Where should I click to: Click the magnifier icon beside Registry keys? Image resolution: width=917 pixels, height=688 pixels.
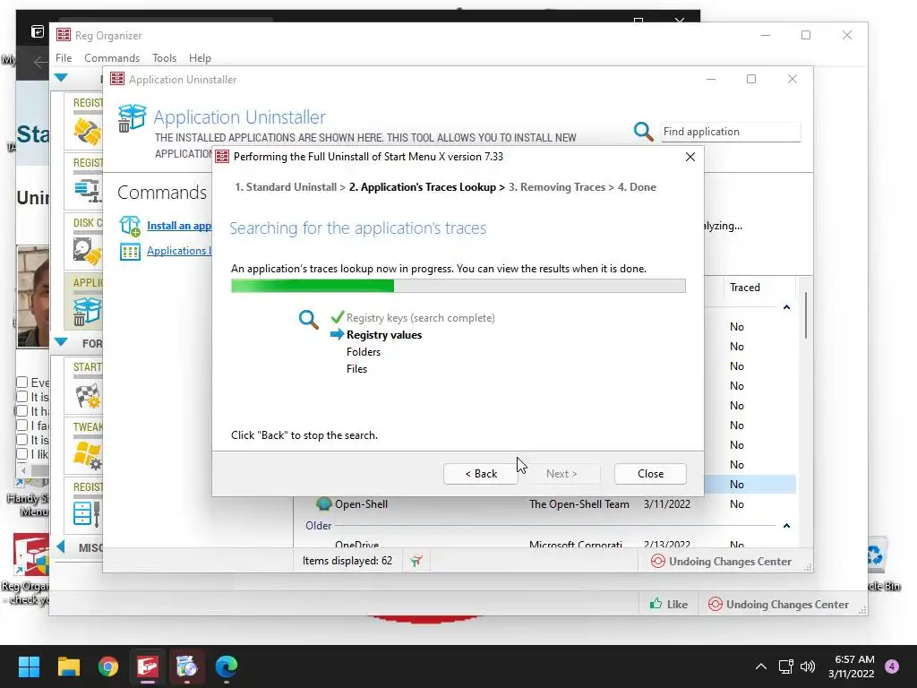coord(308,320)
